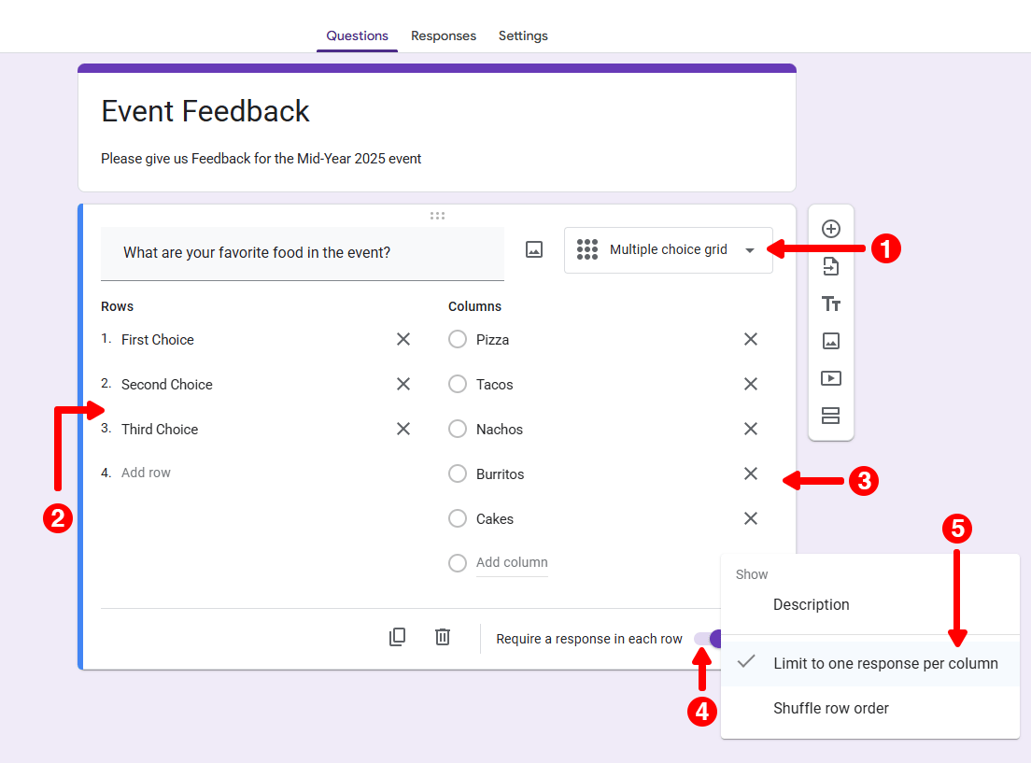The width and height of the screenshot is (1031, 763).
Task: Duplicate the question with the copy icon
Action: tap(397, 636)
